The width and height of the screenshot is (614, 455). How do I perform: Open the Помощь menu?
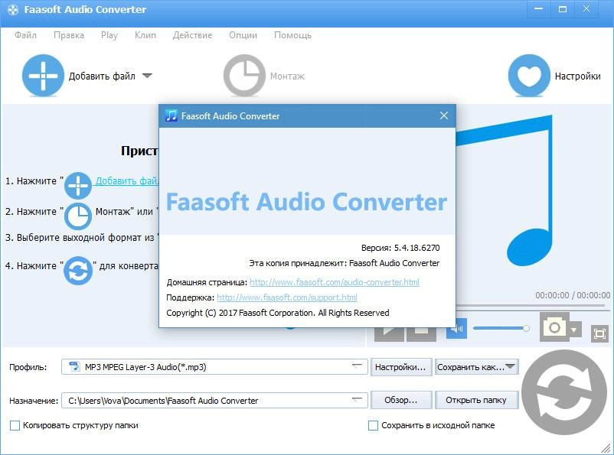292,35
